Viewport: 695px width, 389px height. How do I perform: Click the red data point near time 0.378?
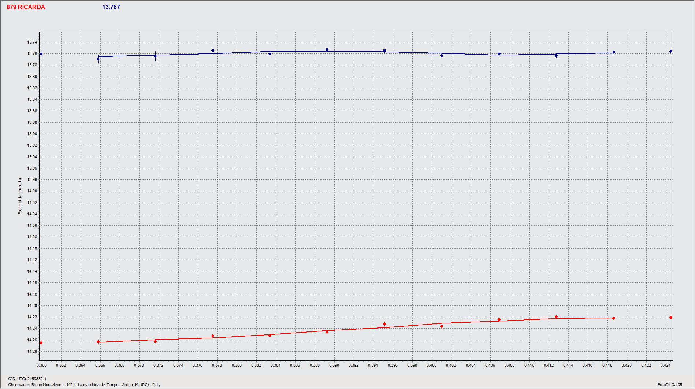coord(213,336)
